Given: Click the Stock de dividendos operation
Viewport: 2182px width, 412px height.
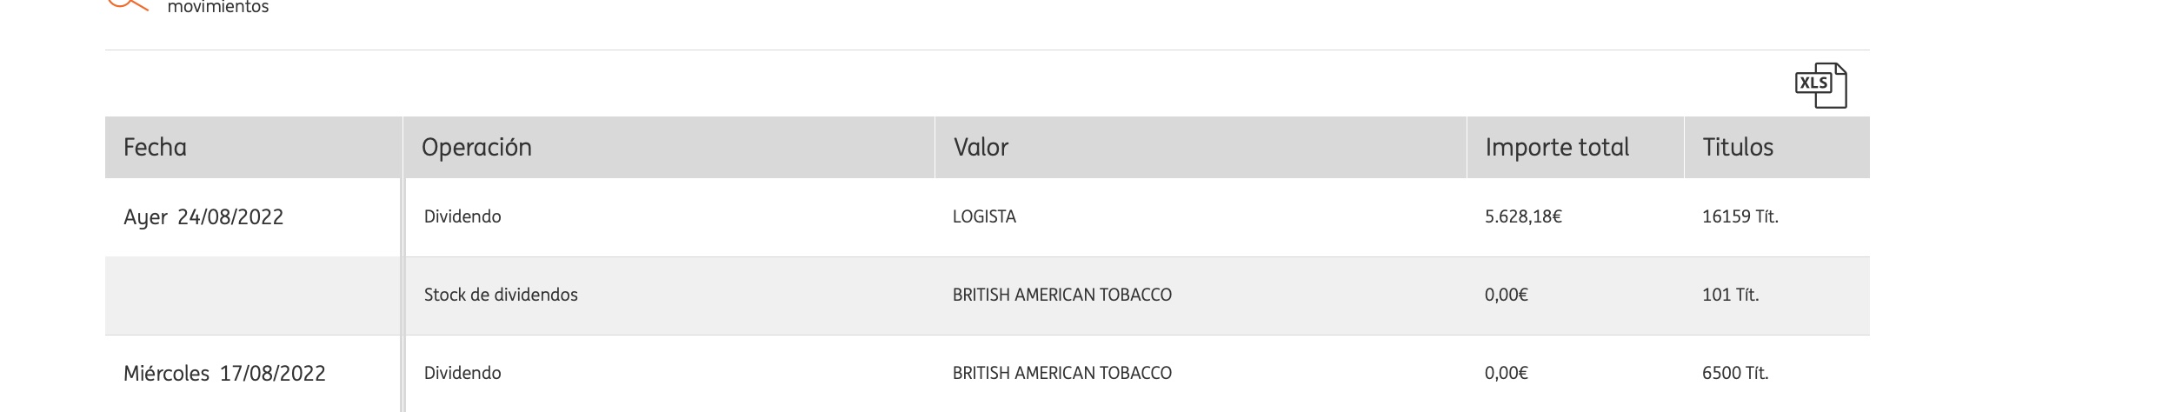Looking at the screenshot, I should (501, 295).
